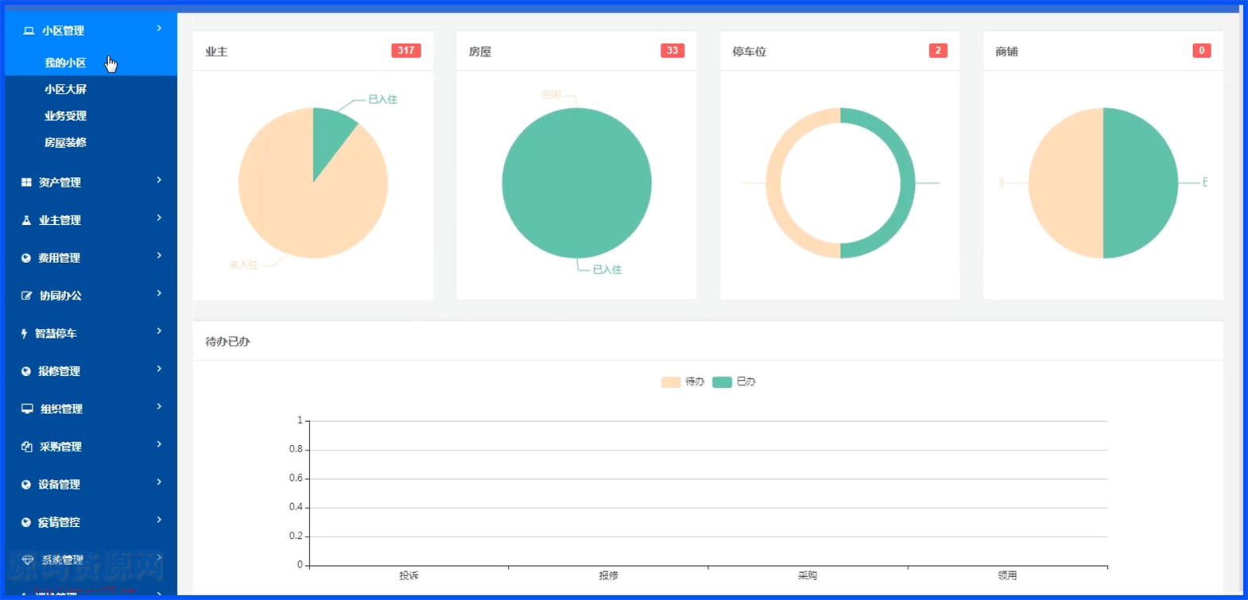Image resolution: width=1248 pixels, height=600 pixels.
Task: Toggle the 待办 legend series in chart
Action: [x=682, y=382]
